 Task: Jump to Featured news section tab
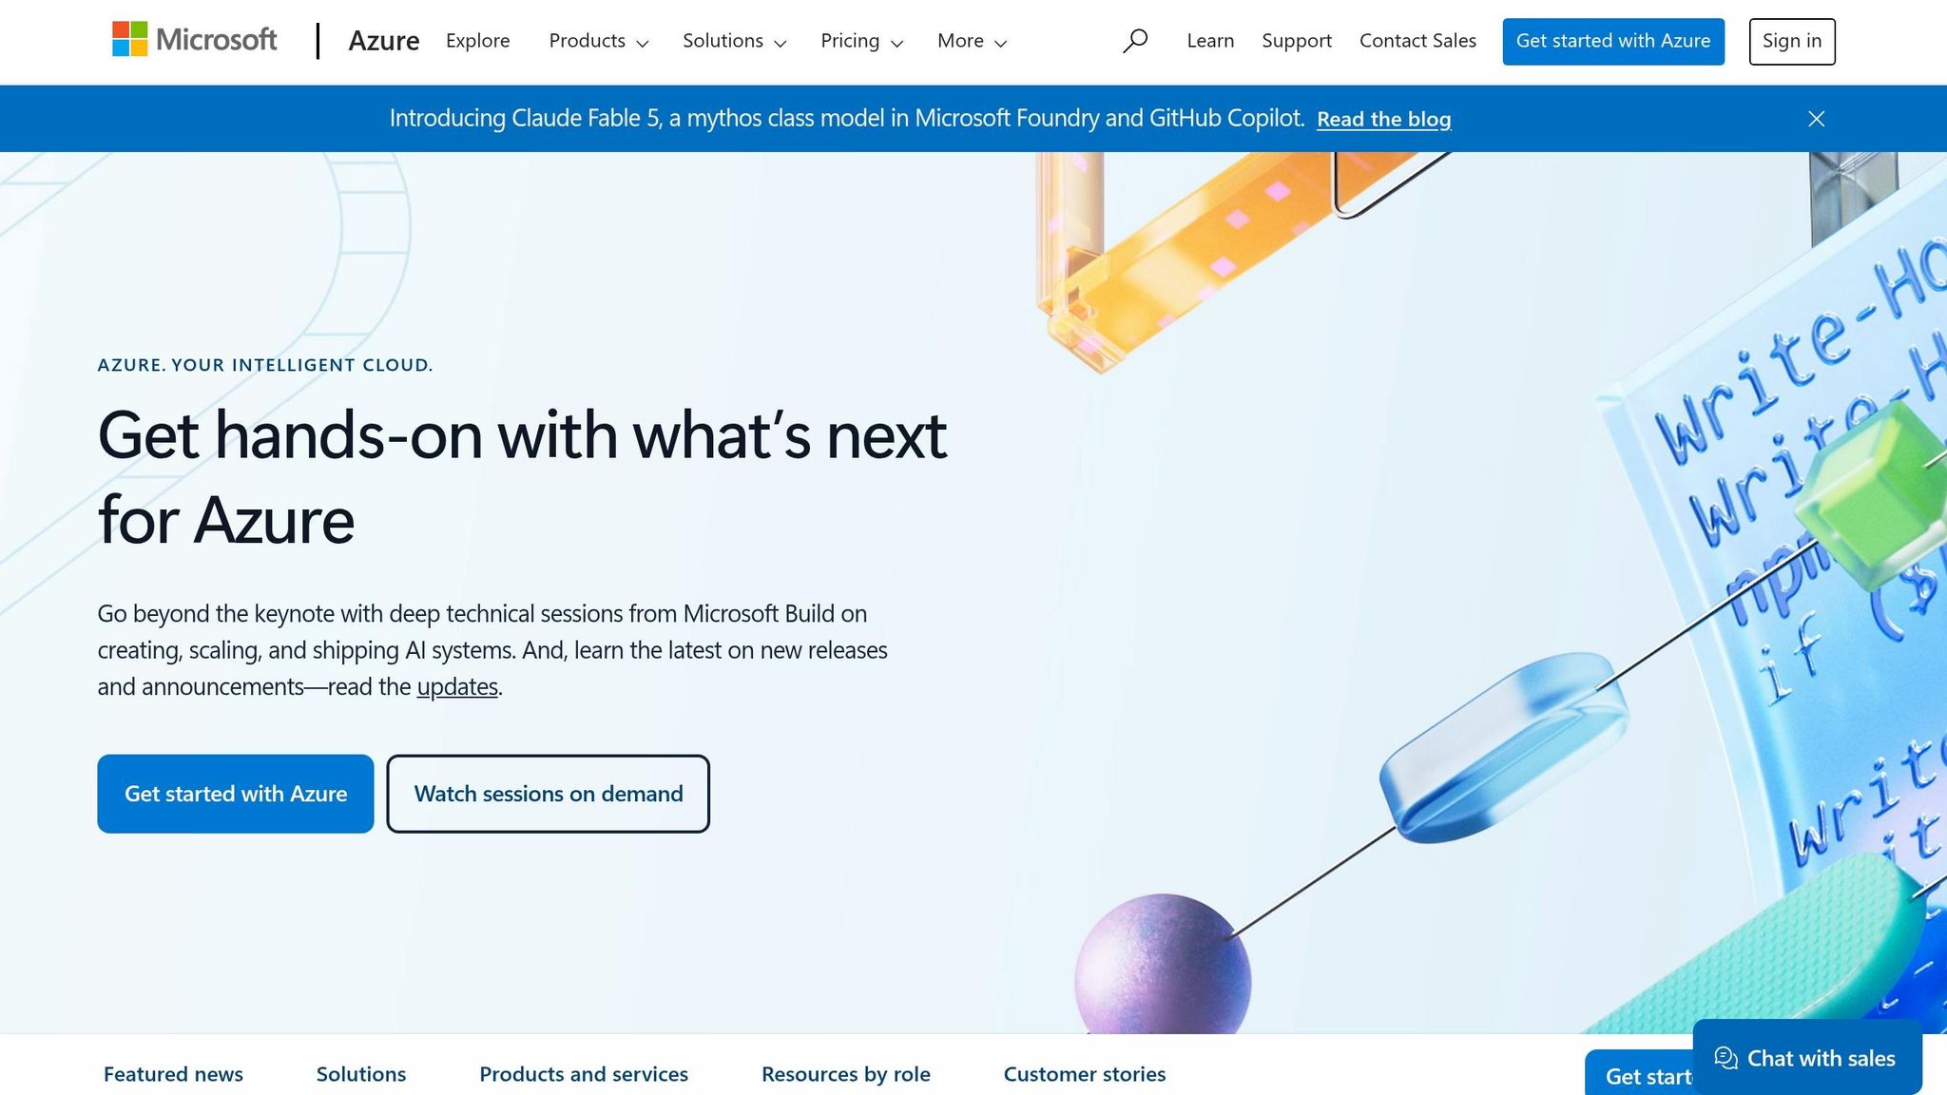(x=173, y=1074)
